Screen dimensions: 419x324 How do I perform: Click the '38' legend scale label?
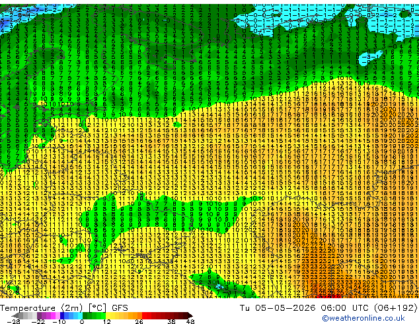171,321
